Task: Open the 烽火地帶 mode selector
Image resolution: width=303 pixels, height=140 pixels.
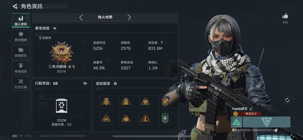Action: point(105,17)
